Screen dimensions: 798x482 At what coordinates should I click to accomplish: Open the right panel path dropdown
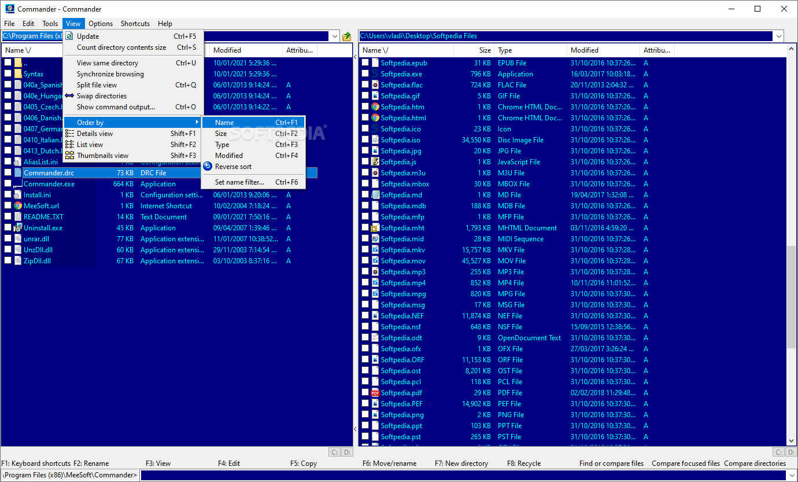coord(778,36)
